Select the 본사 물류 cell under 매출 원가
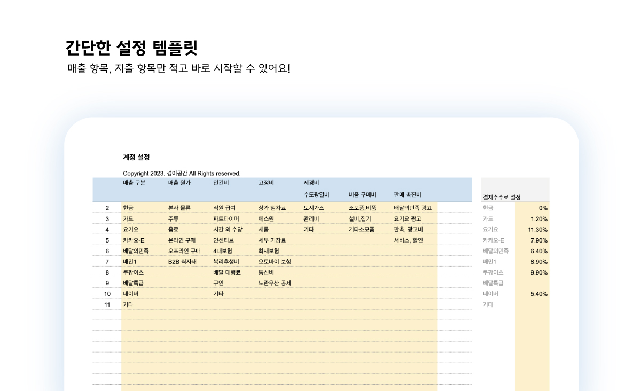 tap(179, 208)
